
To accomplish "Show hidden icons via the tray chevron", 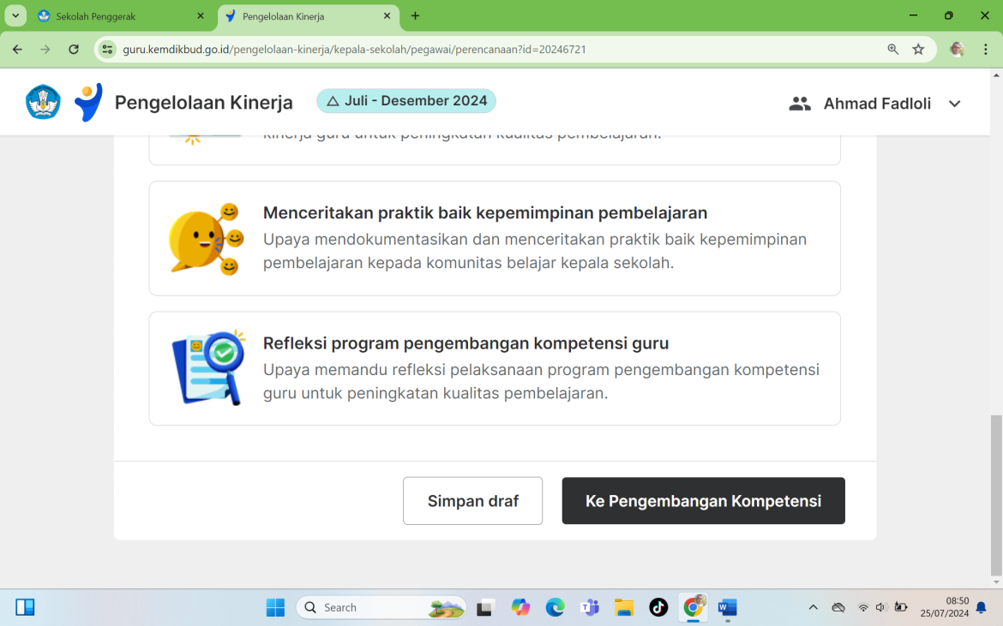I will (x=813, y=607).
